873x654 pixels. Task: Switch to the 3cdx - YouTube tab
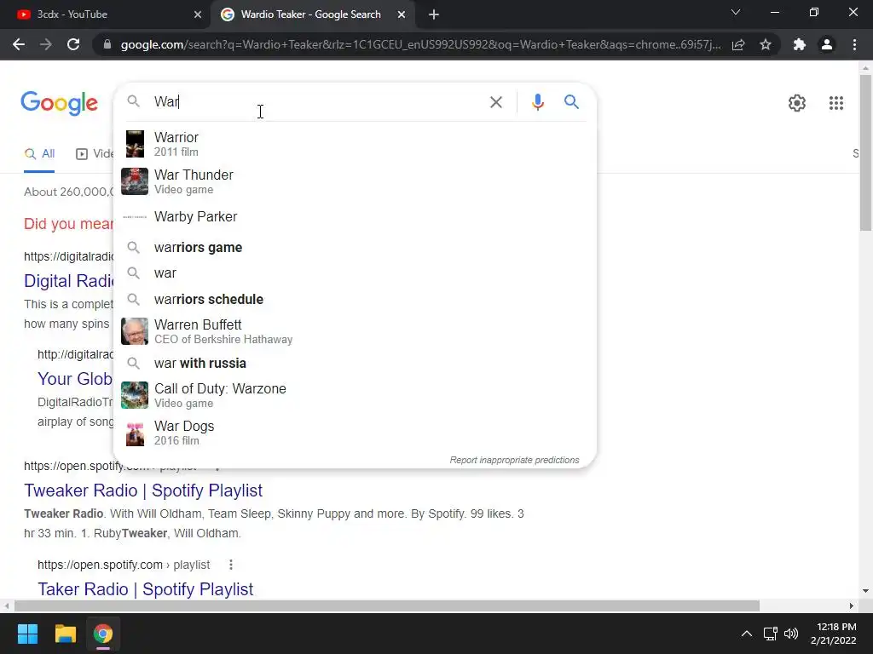(x=106, y=14)
